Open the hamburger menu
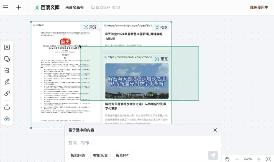This screenshot has width=274, height=162. (x=5, y=8)
